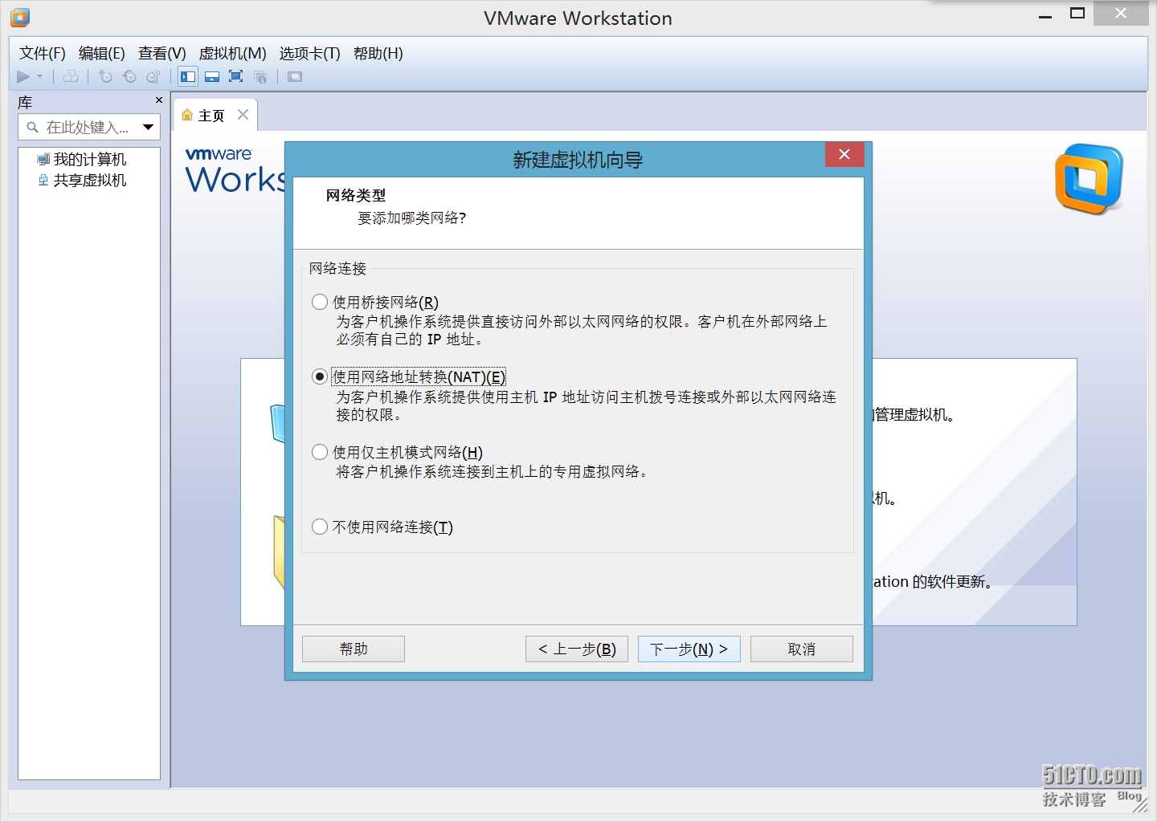1157x822 pixels.
Task: Close the 新建虚拟机向导 dialog
Action: click(x=844, y=154)
